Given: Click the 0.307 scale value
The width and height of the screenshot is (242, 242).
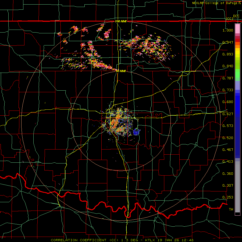Looking at the screenshot, I should click(x=228, y=186).
